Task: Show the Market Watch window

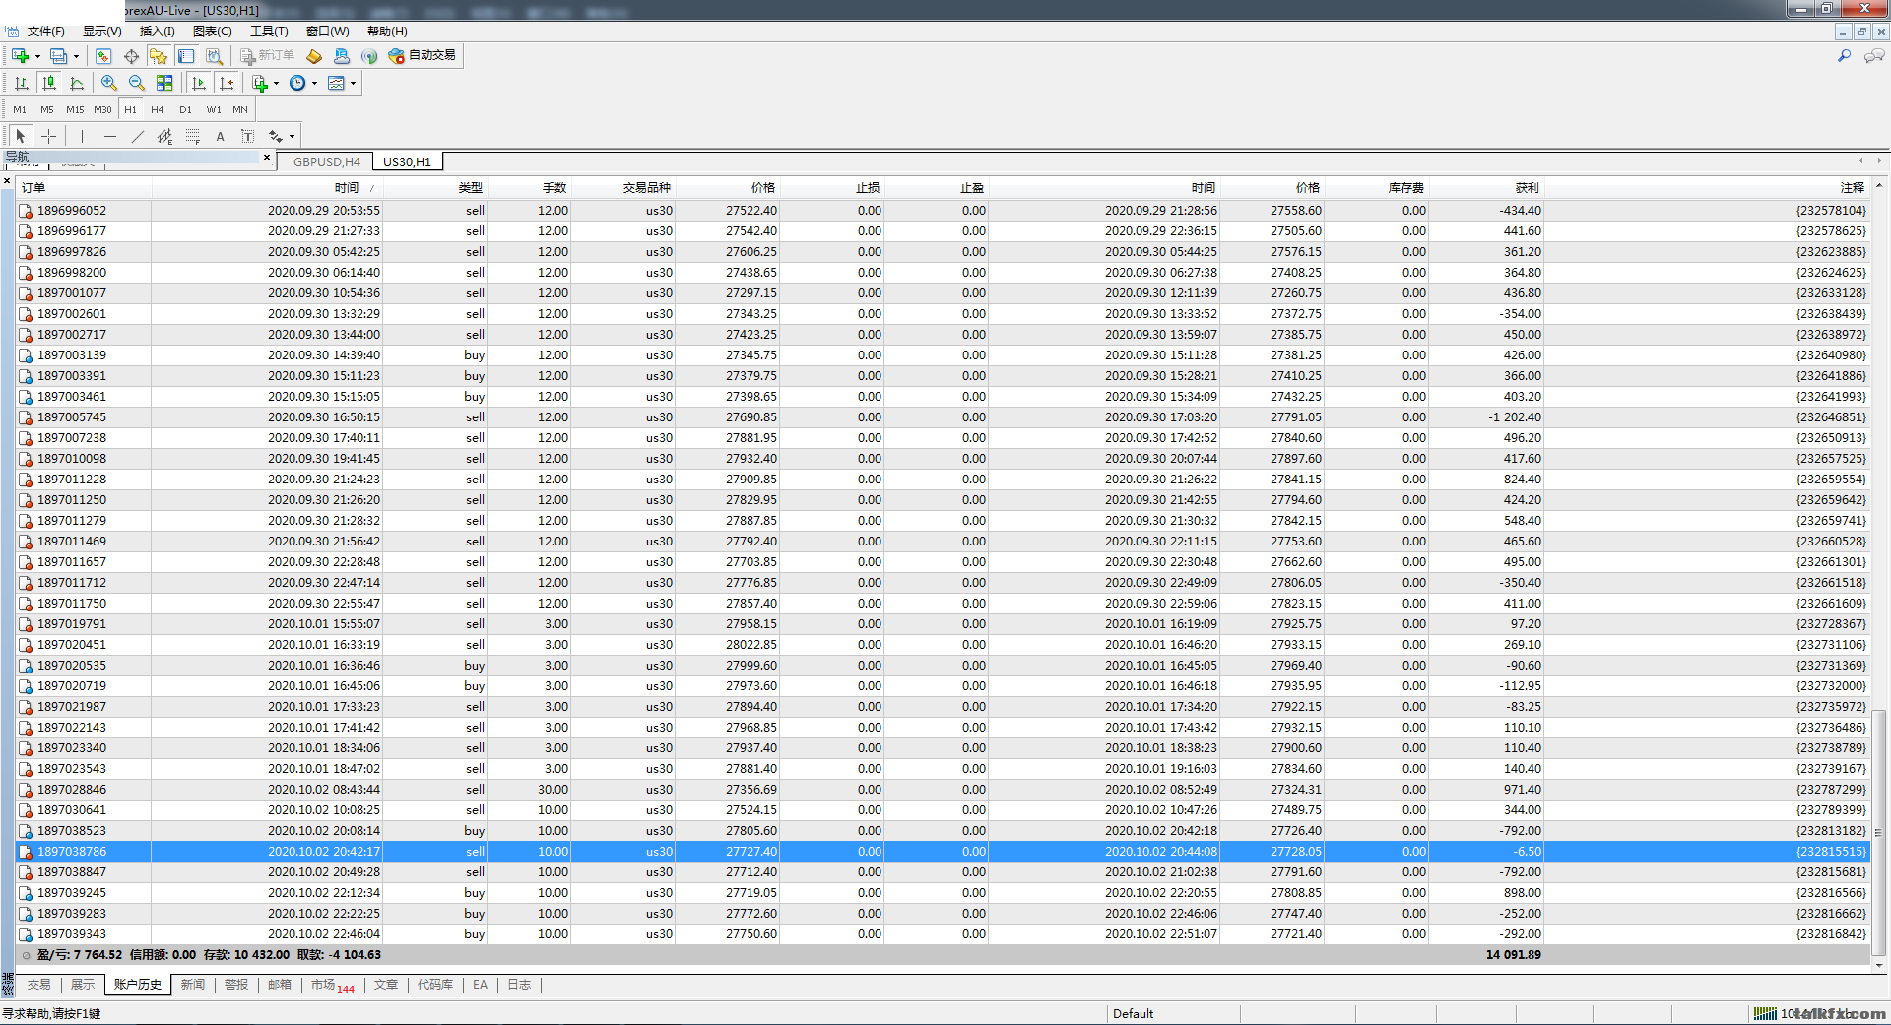Action: tap(103, 56)
